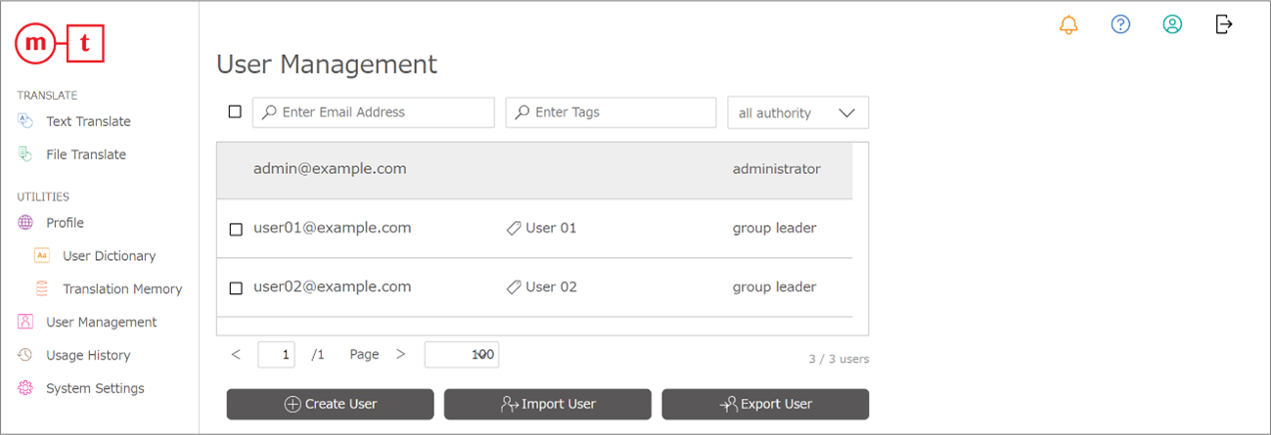Viewport: 1271px width, 435px height.
Task: Click the Usage History clock icon
Action: 25,355
